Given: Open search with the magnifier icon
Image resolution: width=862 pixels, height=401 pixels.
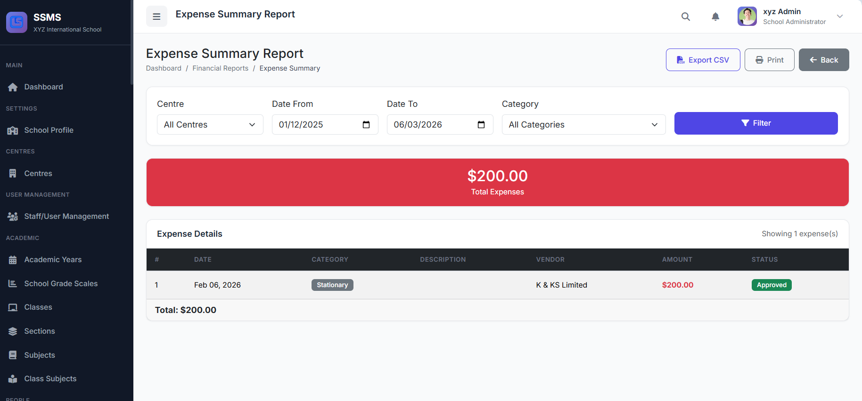Looking at the screenshot, I should (685, 16).
